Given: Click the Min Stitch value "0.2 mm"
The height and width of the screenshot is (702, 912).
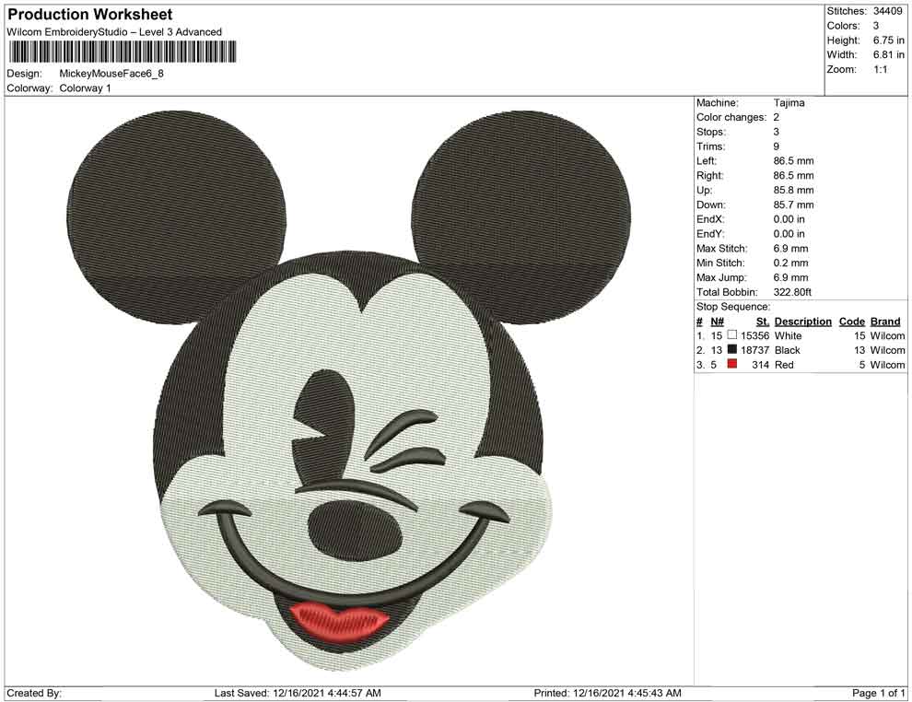Looking at the screenshot, I should pos(791,263).
